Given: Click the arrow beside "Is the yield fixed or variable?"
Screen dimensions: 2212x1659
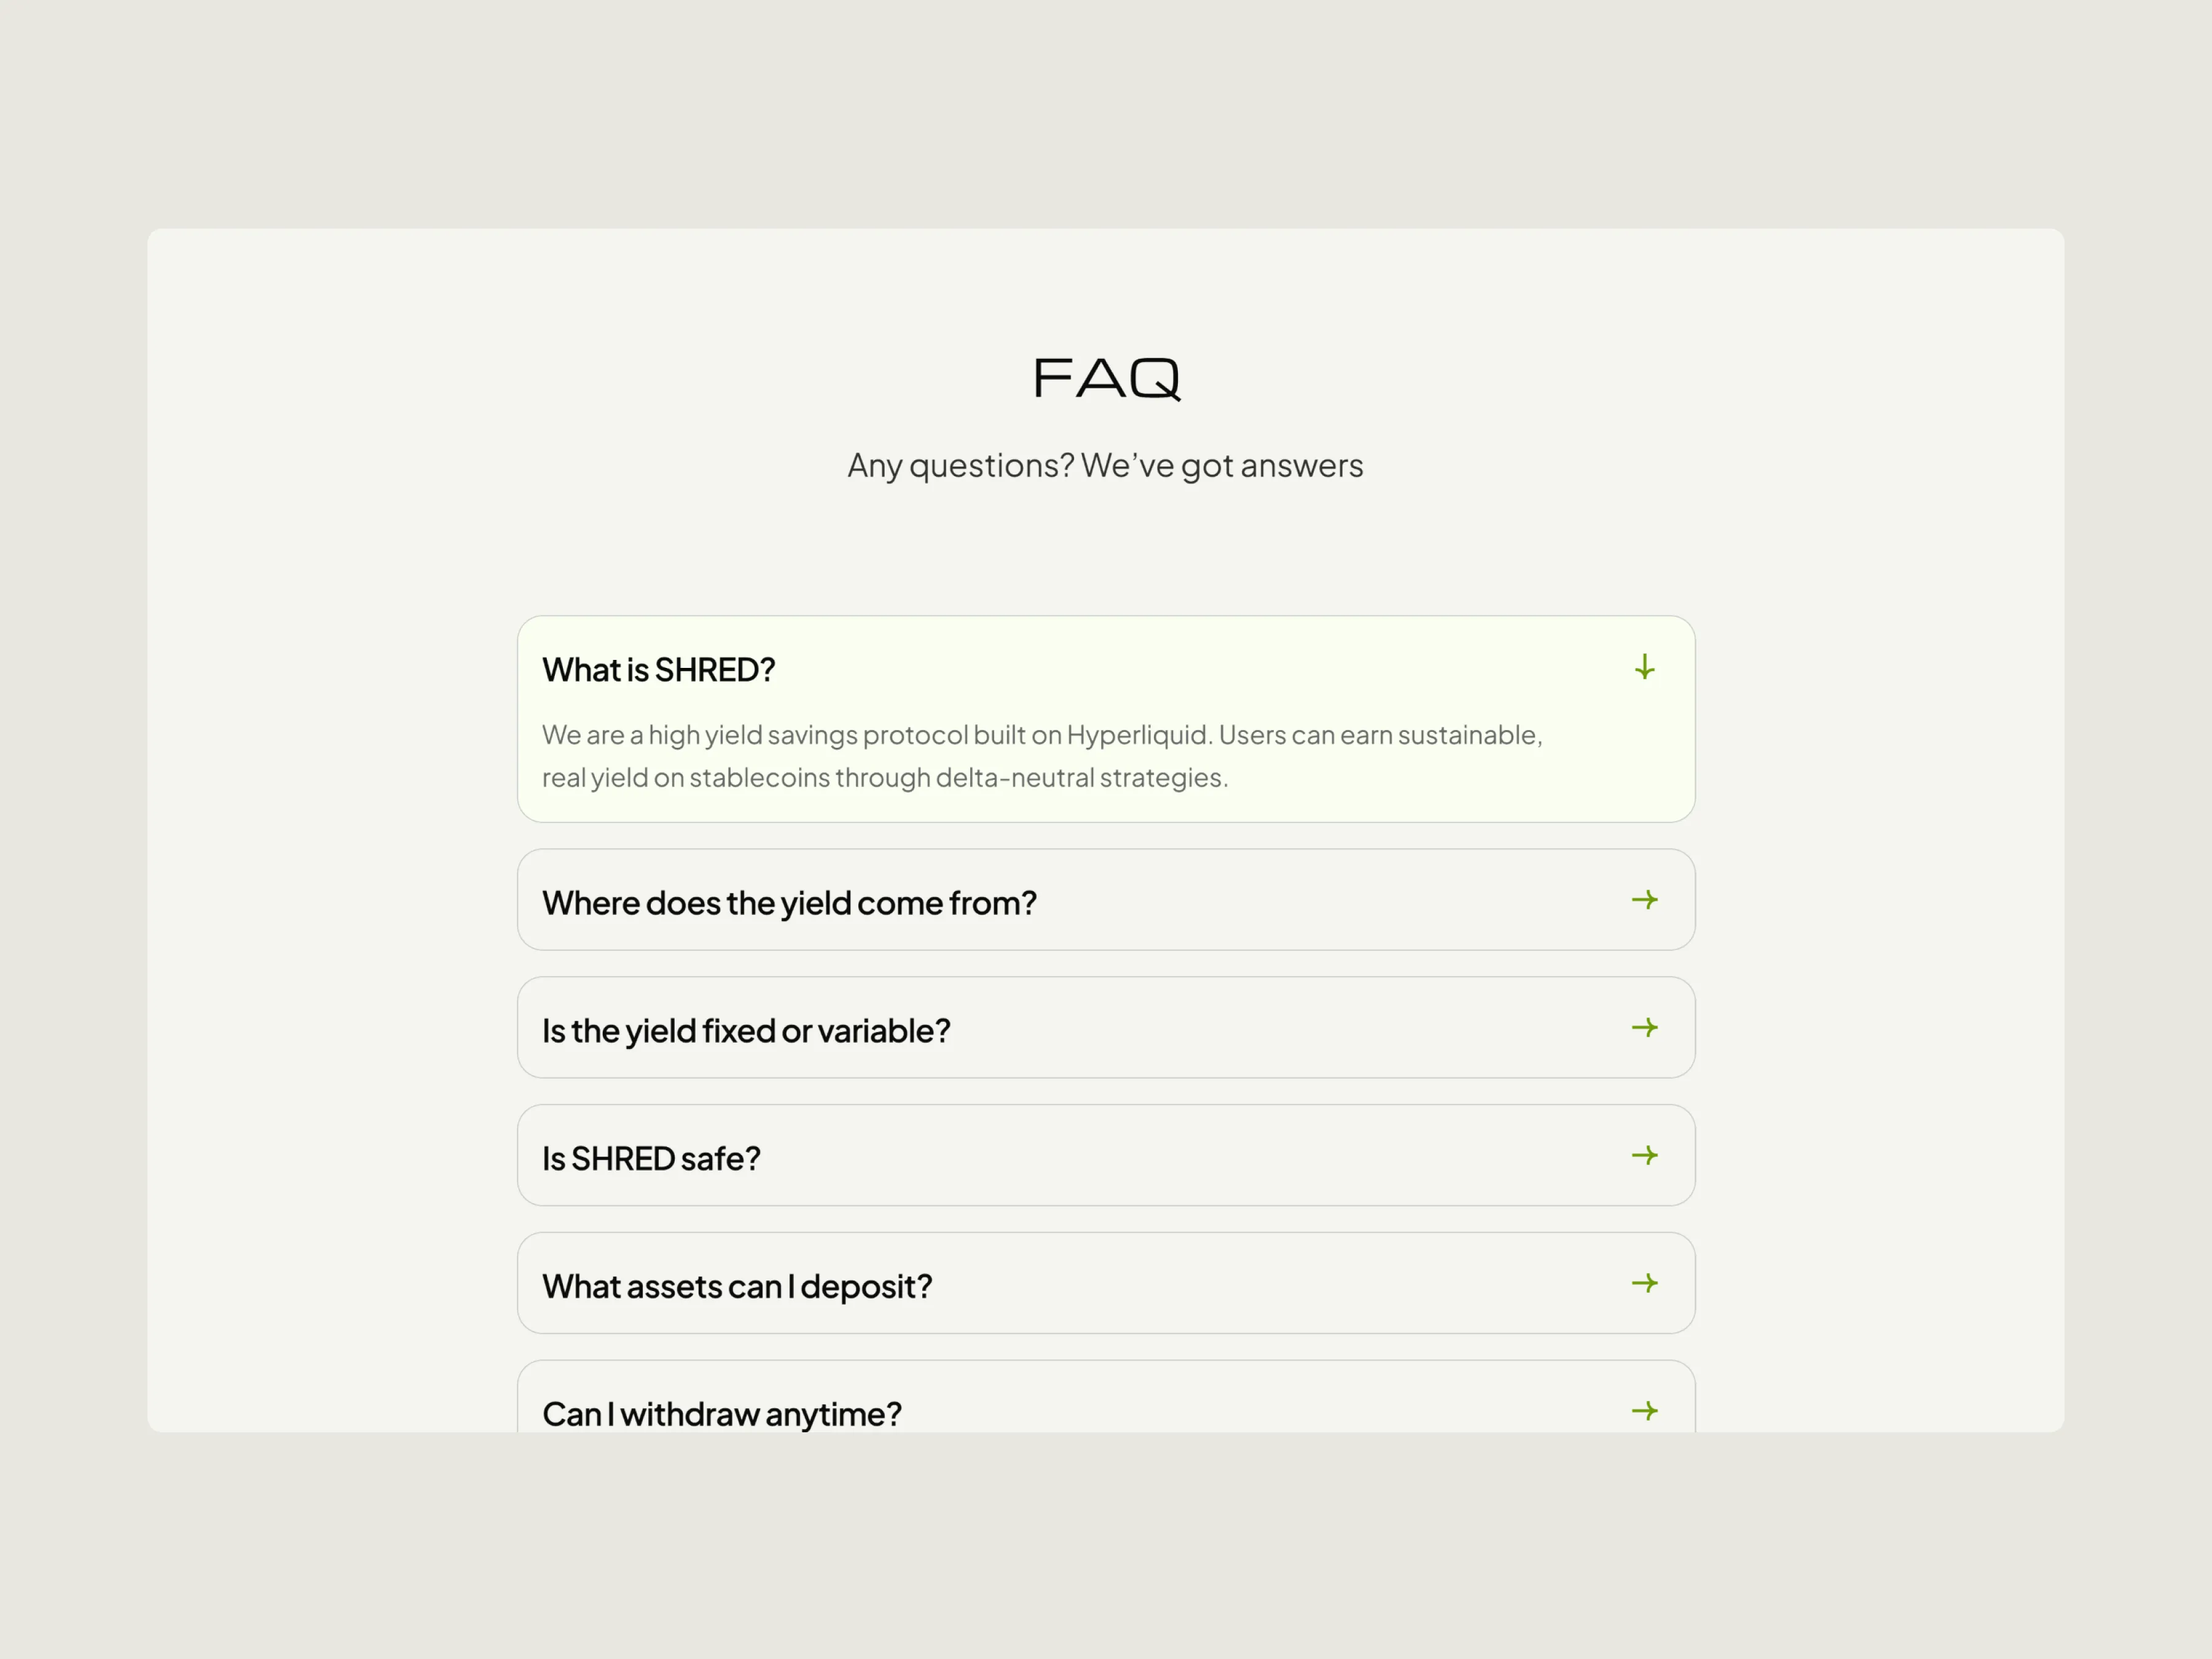Looking at the screenshot, I should click(x=1645, y=1027).
